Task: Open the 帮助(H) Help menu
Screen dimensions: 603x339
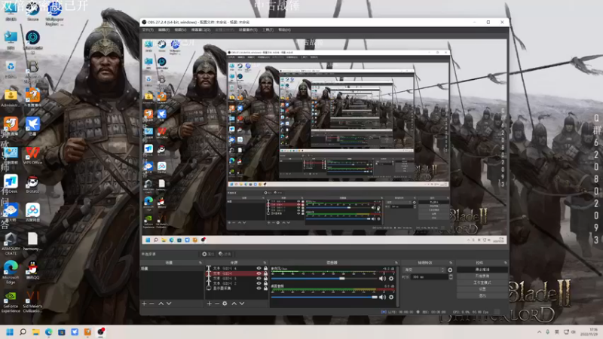Action: pos(284,29)
